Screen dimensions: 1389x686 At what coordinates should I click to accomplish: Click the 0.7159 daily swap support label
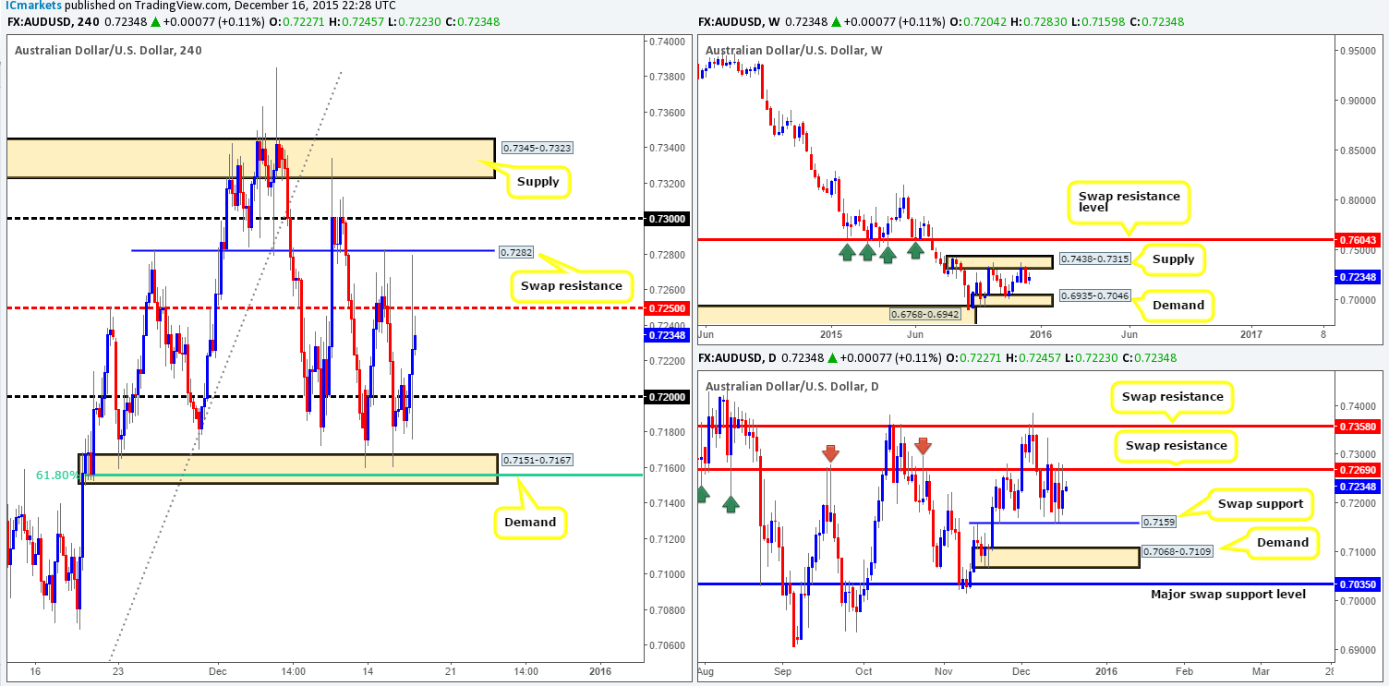[1158, 522]
